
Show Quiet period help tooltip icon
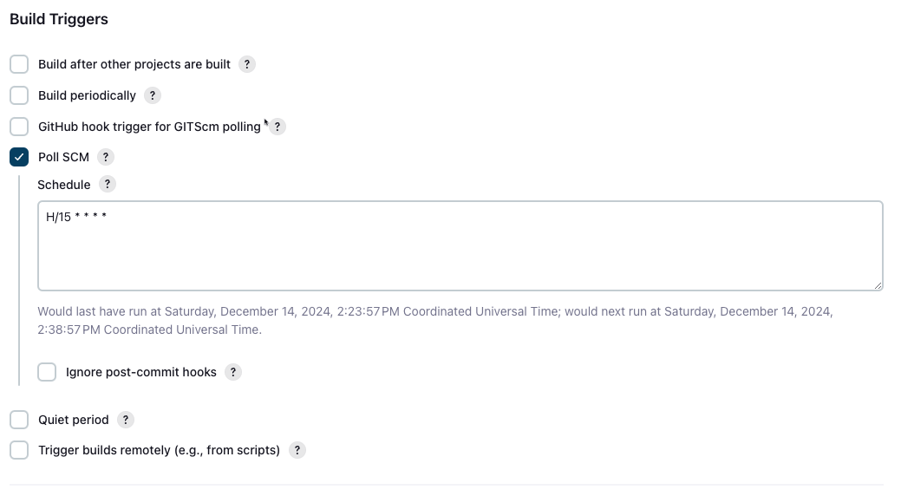(126, 420)
